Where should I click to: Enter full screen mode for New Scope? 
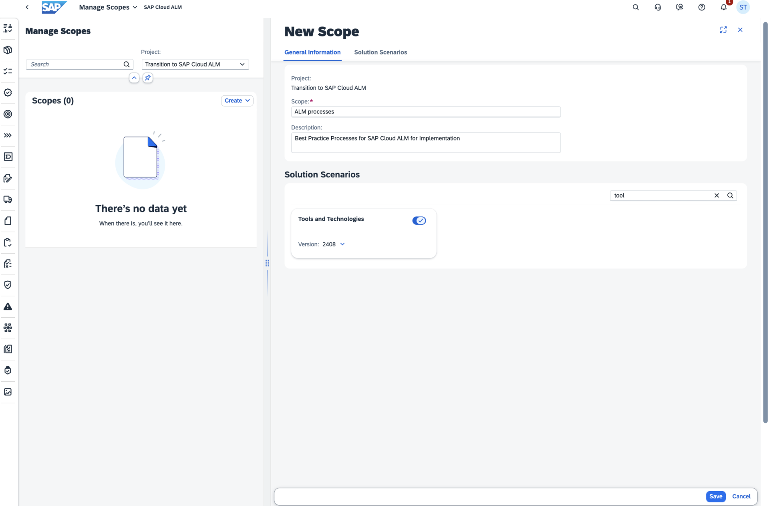[723, 30]
